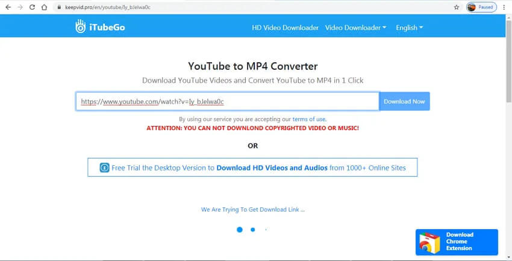
Task: Click the address bar URL keepvid.pro
Action: [108, 7]
